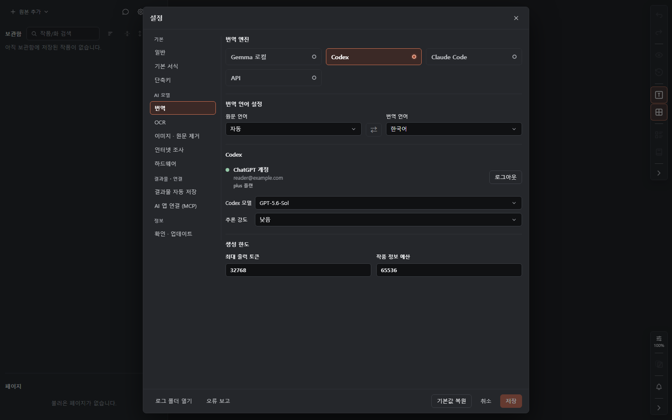Click the overlapping squares compare icon
Screen dimensions: 672x420
pos(659,365)
